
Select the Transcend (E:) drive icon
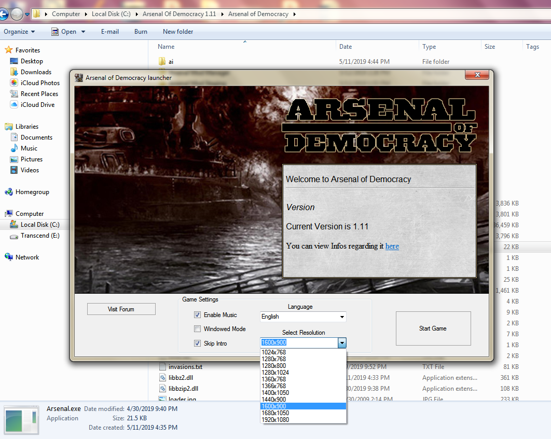pyautogui.click(x=14, y=236)
